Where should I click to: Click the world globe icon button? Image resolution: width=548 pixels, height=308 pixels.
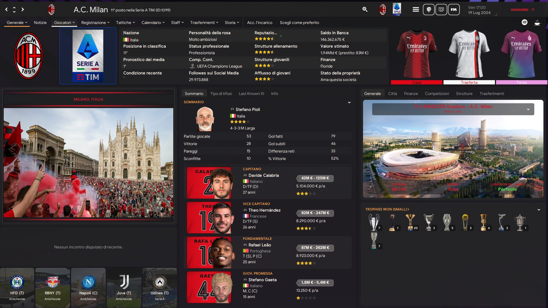point(428,9)
